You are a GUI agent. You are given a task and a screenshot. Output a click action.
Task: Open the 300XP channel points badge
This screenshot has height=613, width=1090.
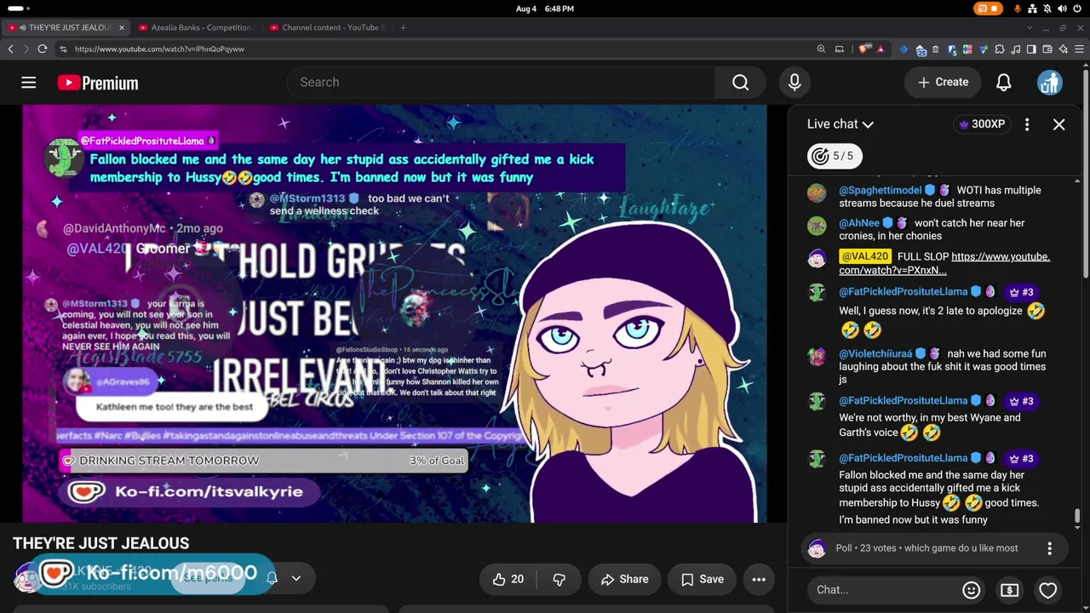(x=981, y=124)
